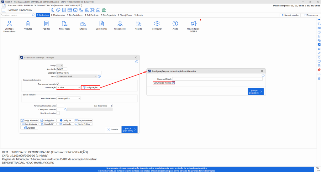Click the Configurações button
Image resolution: width=321 pixels, height=172 pixels.
[90, 87]
